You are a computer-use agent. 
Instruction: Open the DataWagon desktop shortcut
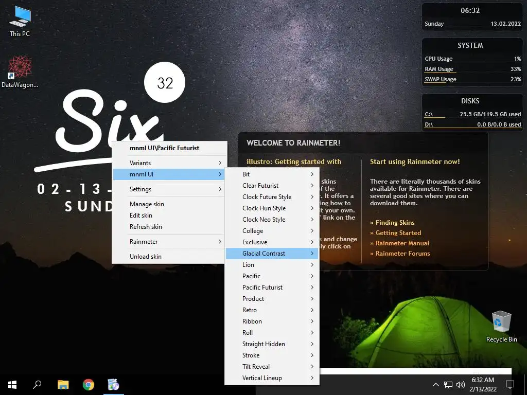pos(20,71)
